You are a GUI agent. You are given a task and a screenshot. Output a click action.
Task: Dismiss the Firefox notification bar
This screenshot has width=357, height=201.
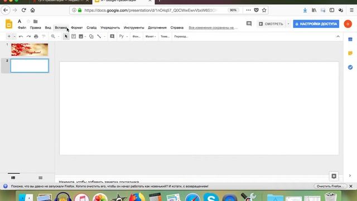[x=351, y=186]
